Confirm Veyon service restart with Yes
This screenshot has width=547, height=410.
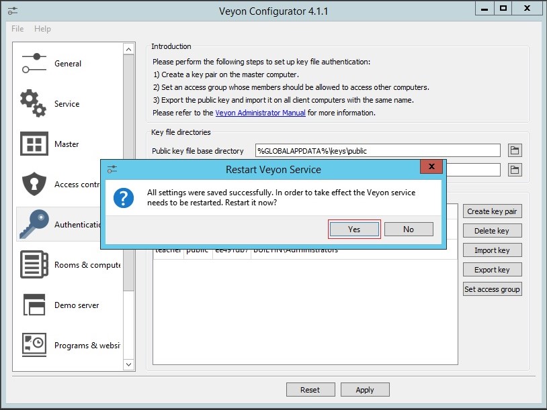point(354,229)
